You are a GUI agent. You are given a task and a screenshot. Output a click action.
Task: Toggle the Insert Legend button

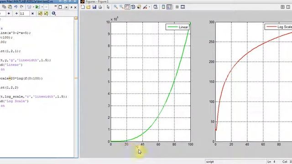click(169, 7)
